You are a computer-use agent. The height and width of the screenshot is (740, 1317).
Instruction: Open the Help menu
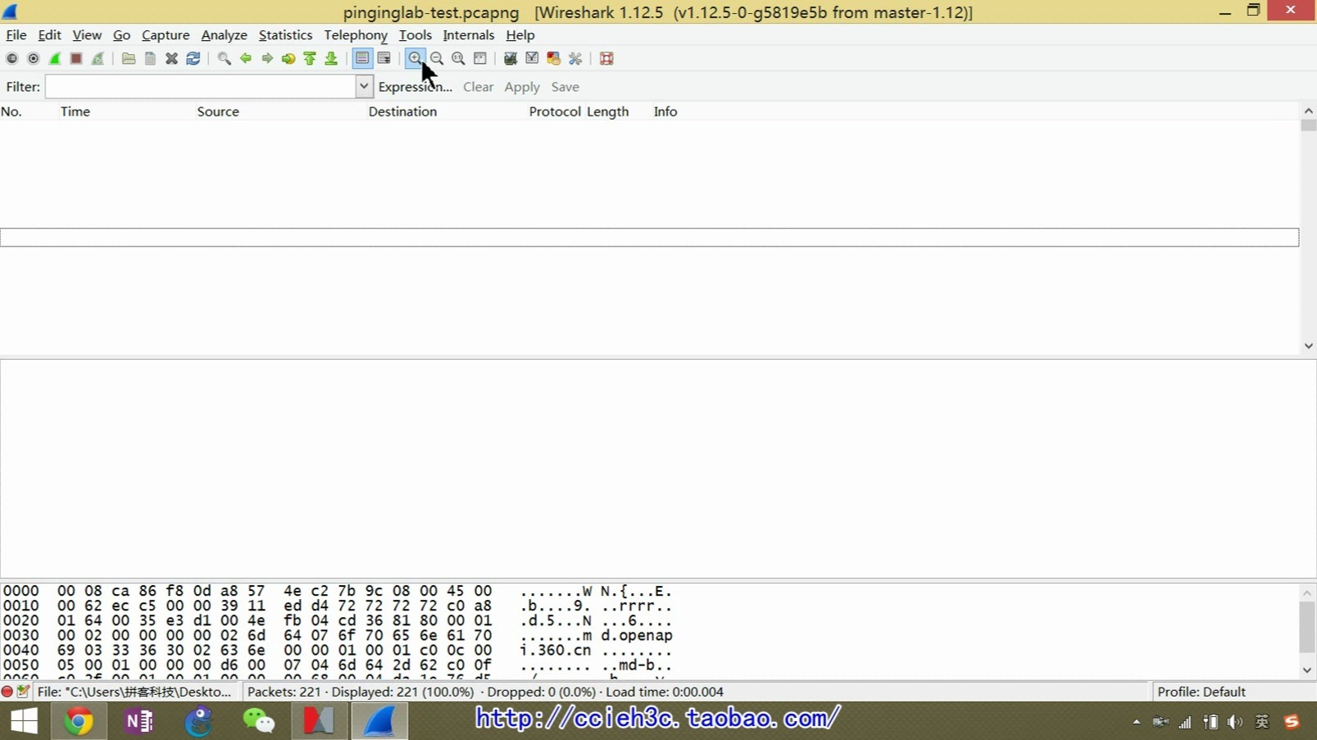[520, 35]
